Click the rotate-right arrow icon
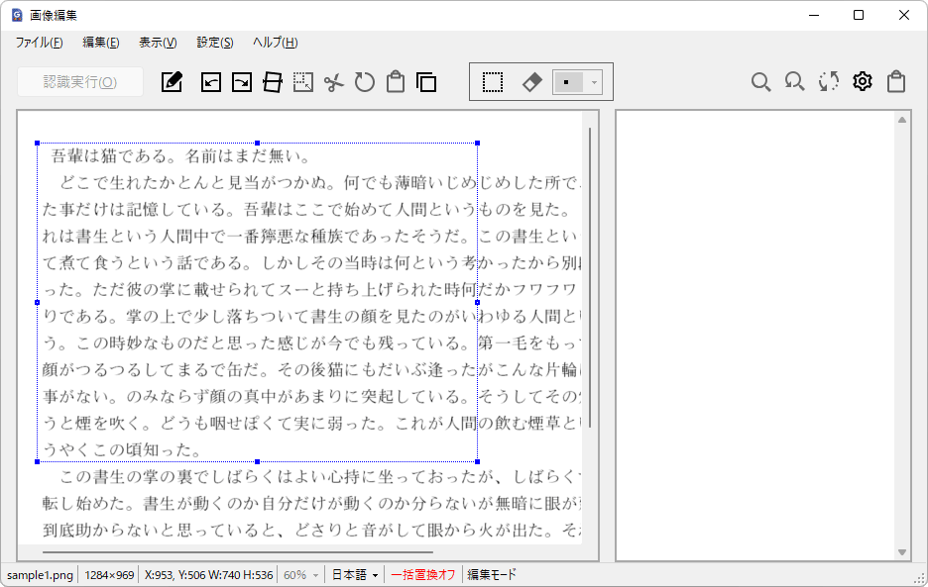Screen dimensions: 928x587 pos(242,82)
